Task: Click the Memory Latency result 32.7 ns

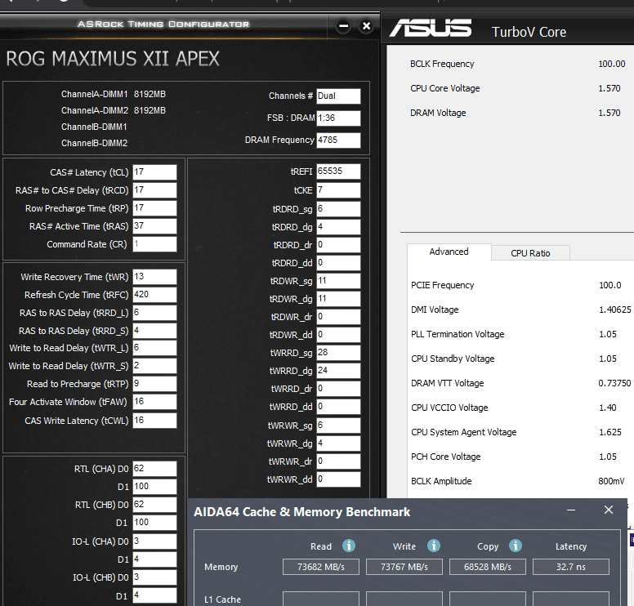Action: coord(571,567)
